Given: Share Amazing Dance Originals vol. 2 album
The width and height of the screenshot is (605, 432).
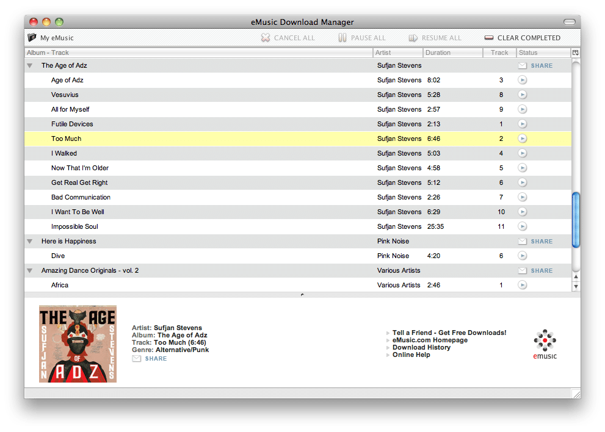Looking at the screenshot, I should point(535,271).
